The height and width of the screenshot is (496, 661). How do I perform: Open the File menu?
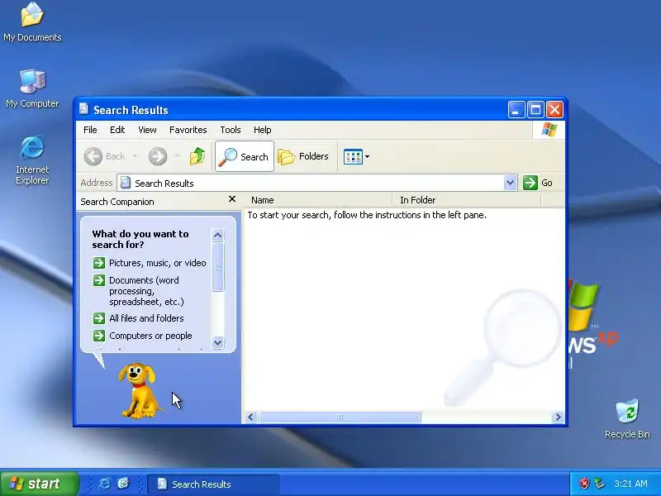[90, 130]
